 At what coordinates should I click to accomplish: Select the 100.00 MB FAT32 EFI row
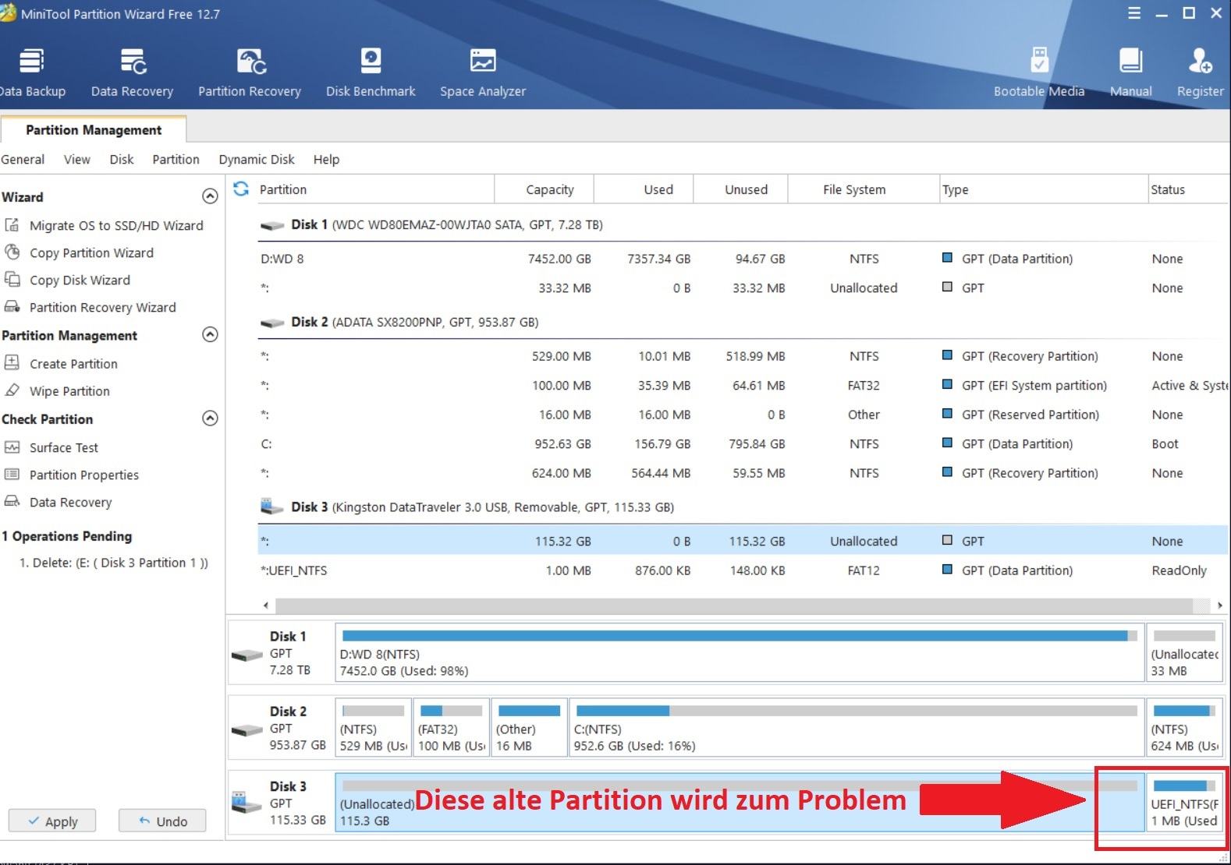743,385
